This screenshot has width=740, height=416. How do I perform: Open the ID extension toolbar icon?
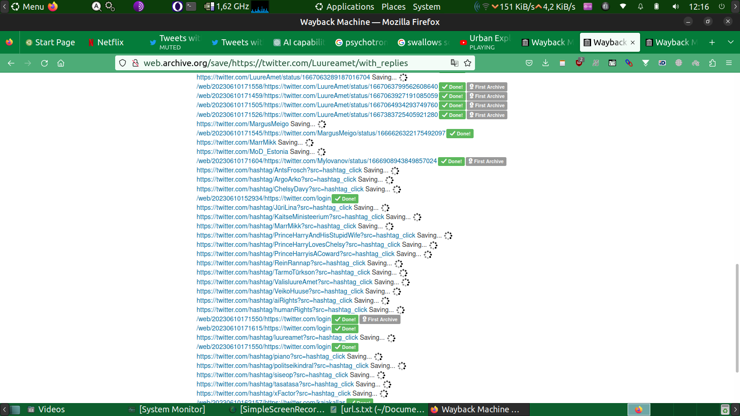(x=662, y=63)
